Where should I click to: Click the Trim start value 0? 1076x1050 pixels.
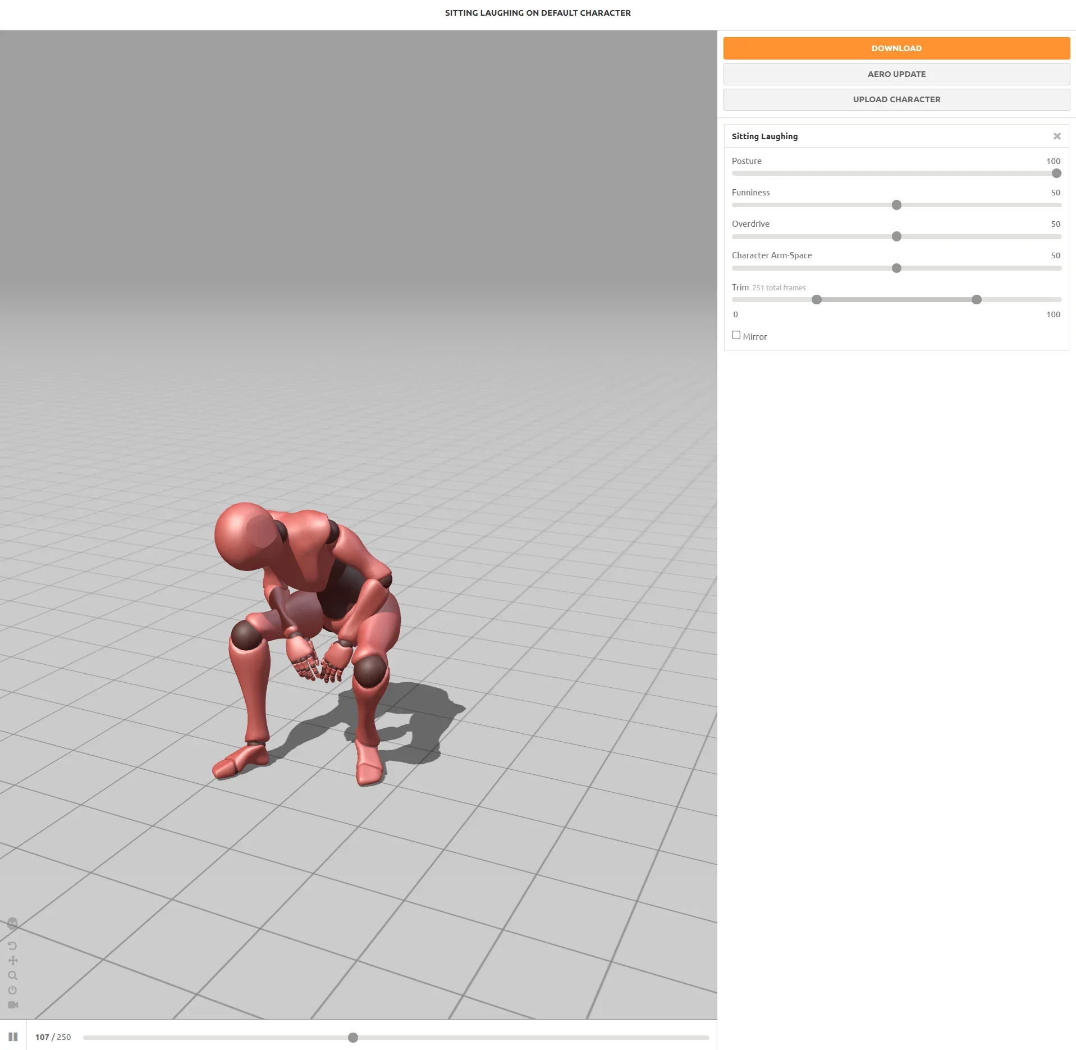click(x=735, y=314)
